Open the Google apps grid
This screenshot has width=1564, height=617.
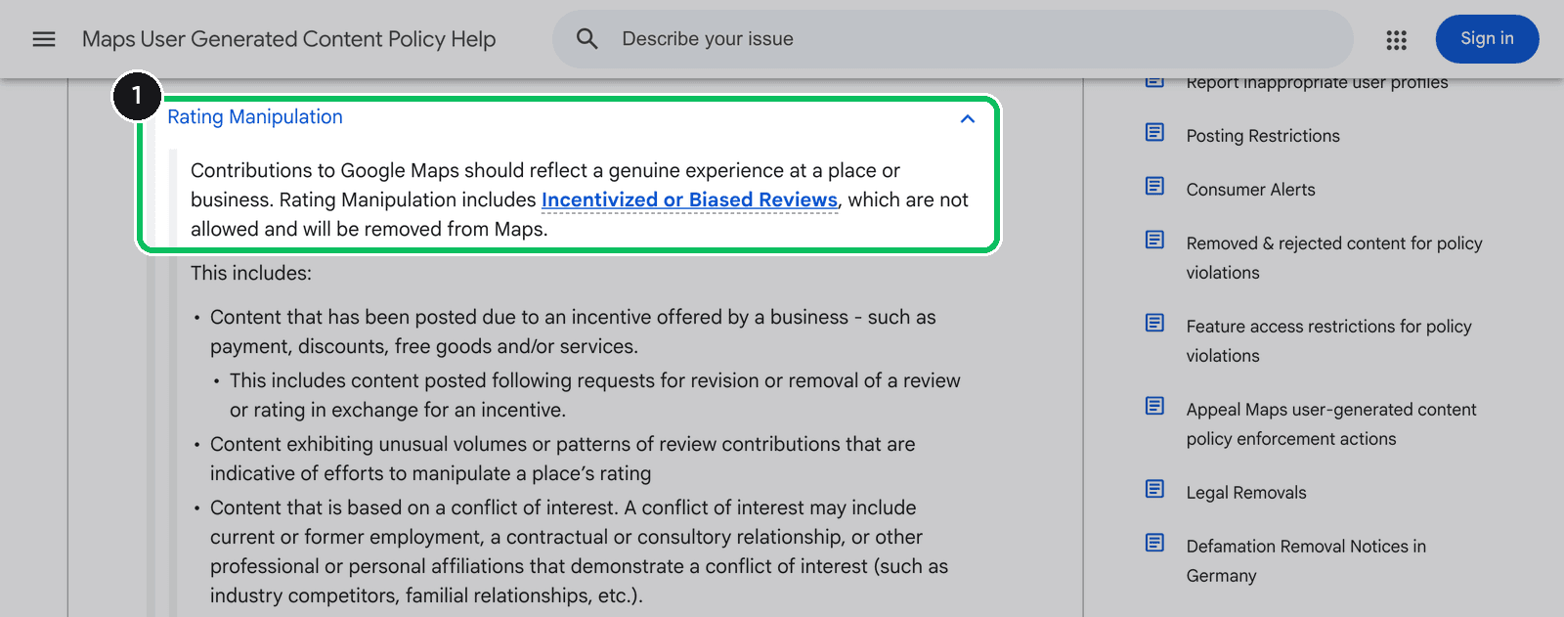pos(1396,40)
